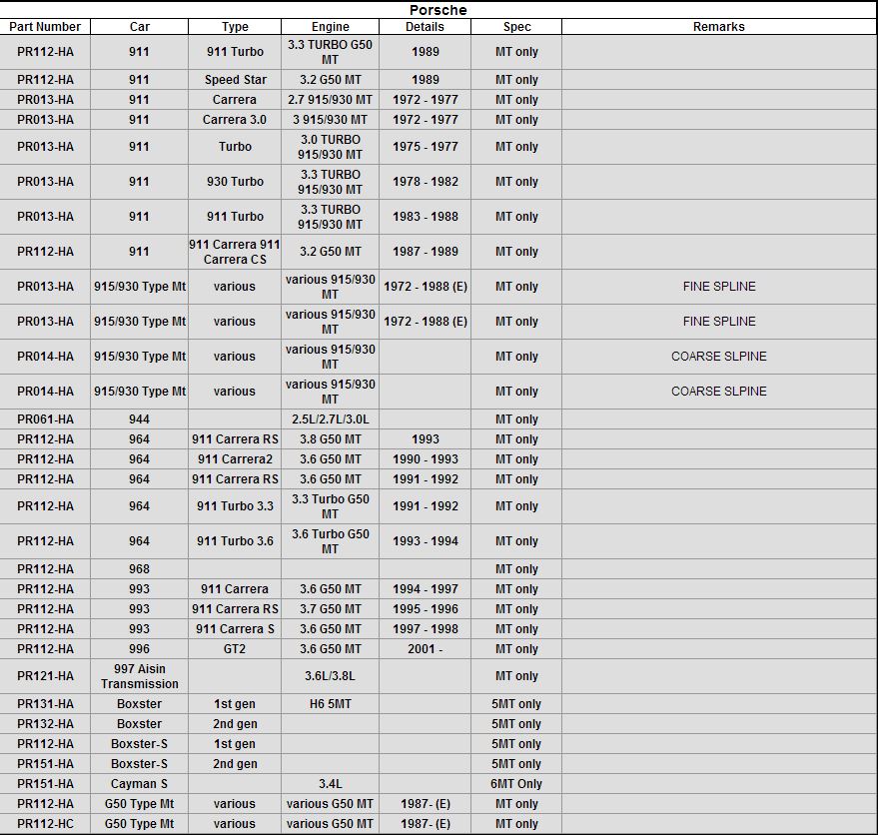This screenshot has height=835, width=878.
Task: Click the Engine column header
Action: tap(330, 27)
